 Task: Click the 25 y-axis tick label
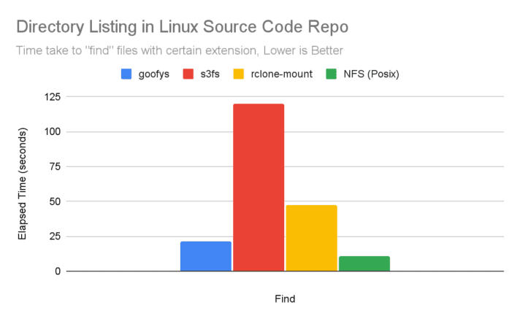coord(56,236)
